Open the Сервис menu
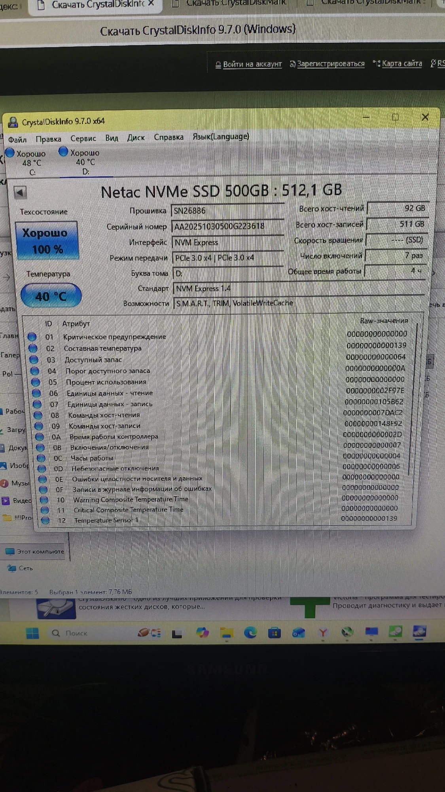This screenshot has width=445, height=792. pos(83,138)
